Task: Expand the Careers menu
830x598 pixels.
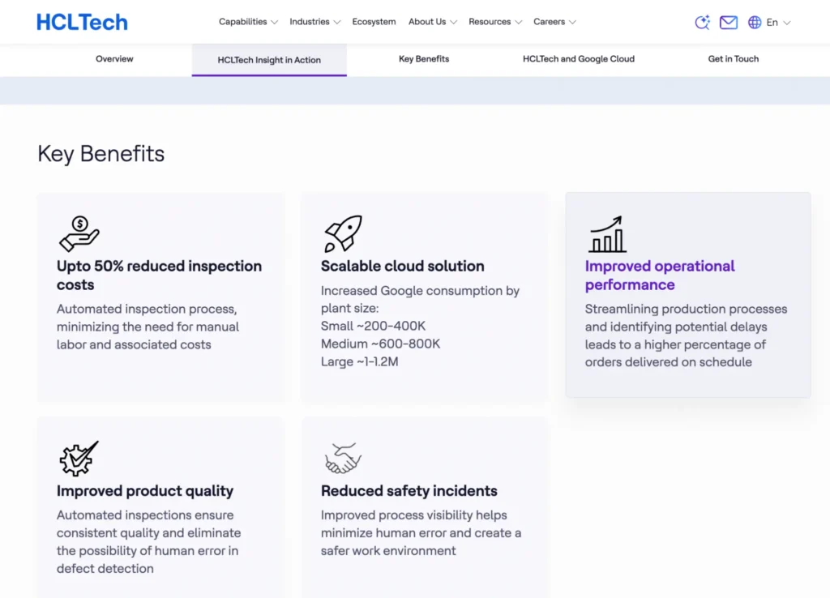Action: (x=554, y=22)
